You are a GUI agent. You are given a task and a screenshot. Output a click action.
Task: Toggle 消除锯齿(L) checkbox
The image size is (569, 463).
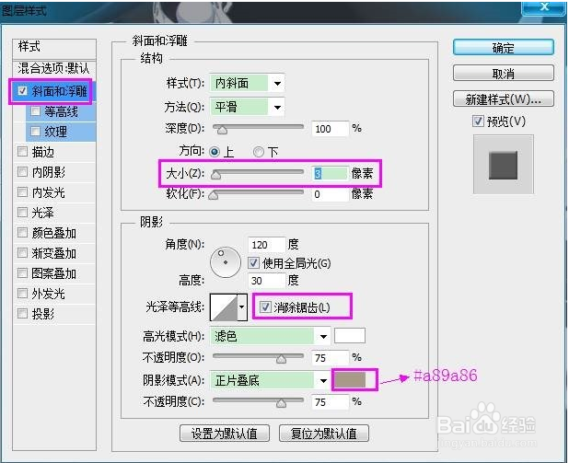(265, 307)
